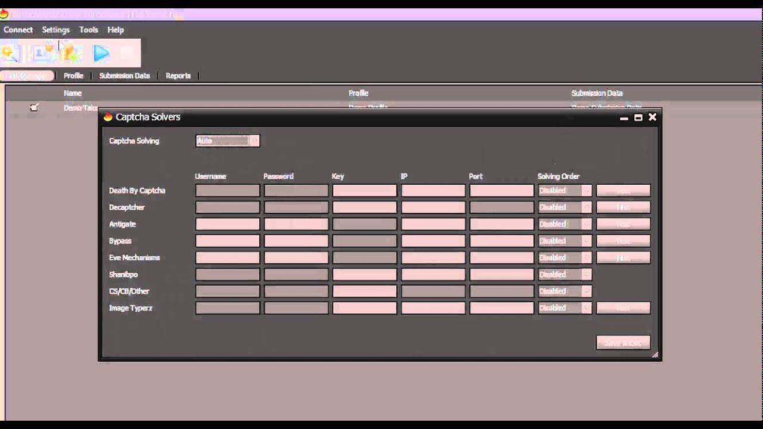This screenshot has height=429, width=763.
Task: Click the button ending the Eve Mechanisms row
Action: pos(624,257)
